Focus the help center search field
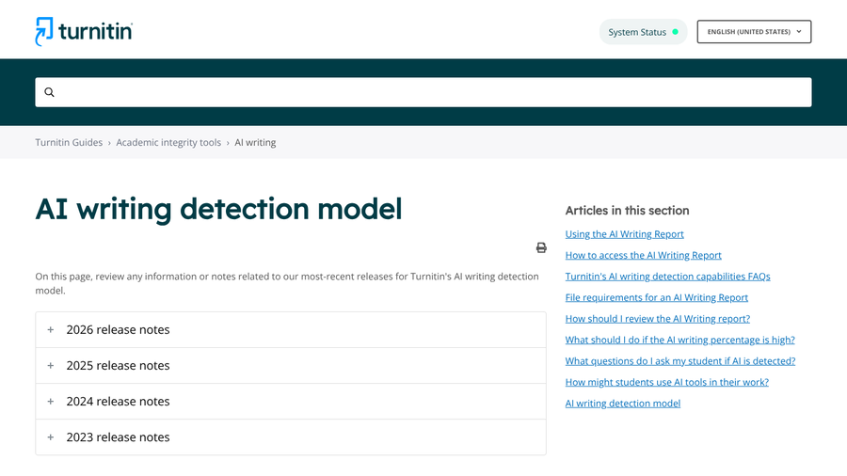This screenshot has height=476, width=847. [x=423, y=92]
